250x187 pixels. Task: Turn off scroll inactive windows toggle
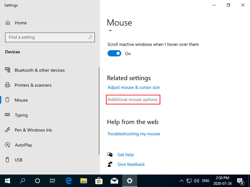pyautogui.click(x=114, y=54)
